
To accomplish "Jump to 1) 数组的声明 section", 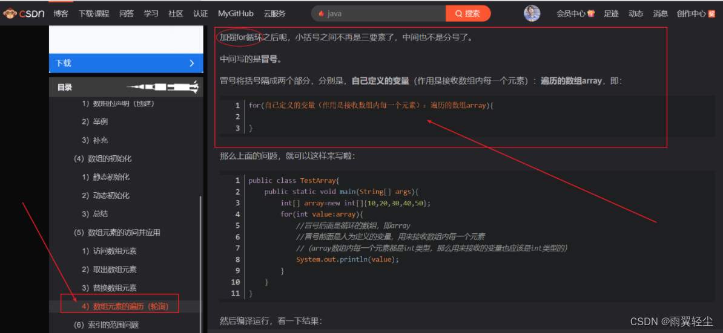I will (x=118, y=103).
